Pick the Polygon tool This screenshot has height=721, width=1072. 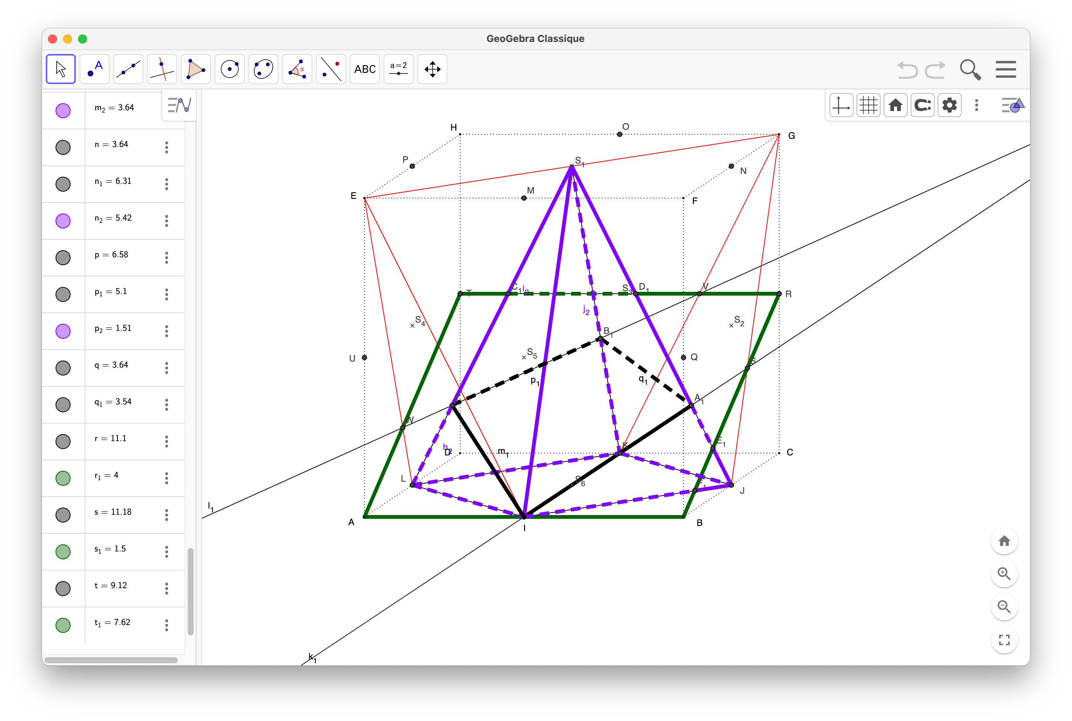[196, 69]
